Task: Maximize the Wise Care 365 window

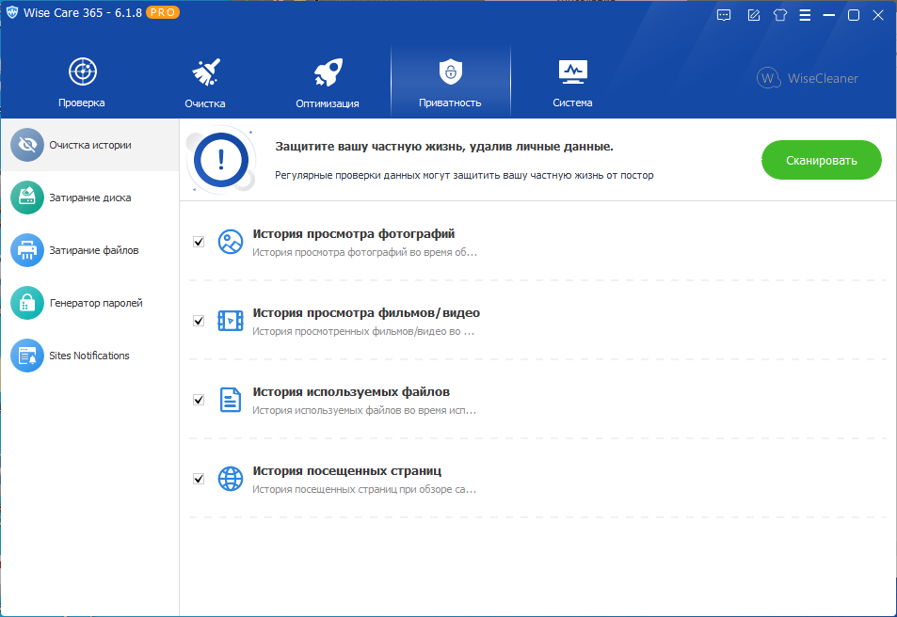Action: tap(854, 15)
